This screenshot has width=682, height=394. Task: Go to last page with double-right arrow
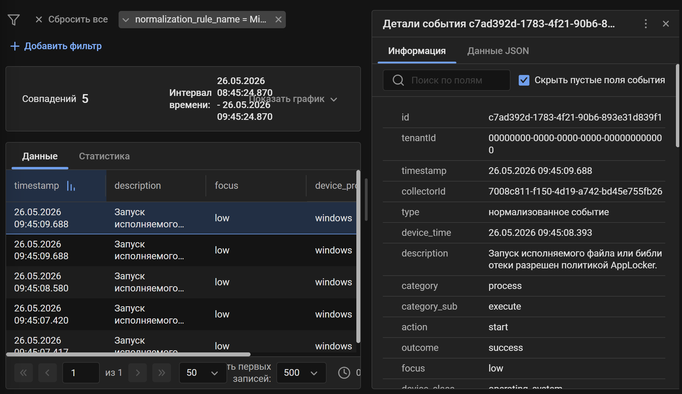pyautogui.click(x=161, y=373)
